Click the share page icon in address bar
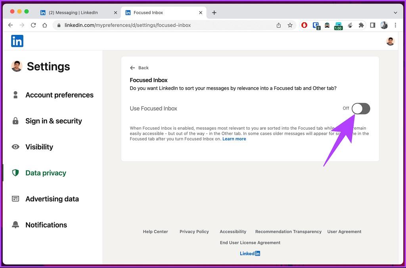This screenshot has height=268, width=406. coord(279,25)
